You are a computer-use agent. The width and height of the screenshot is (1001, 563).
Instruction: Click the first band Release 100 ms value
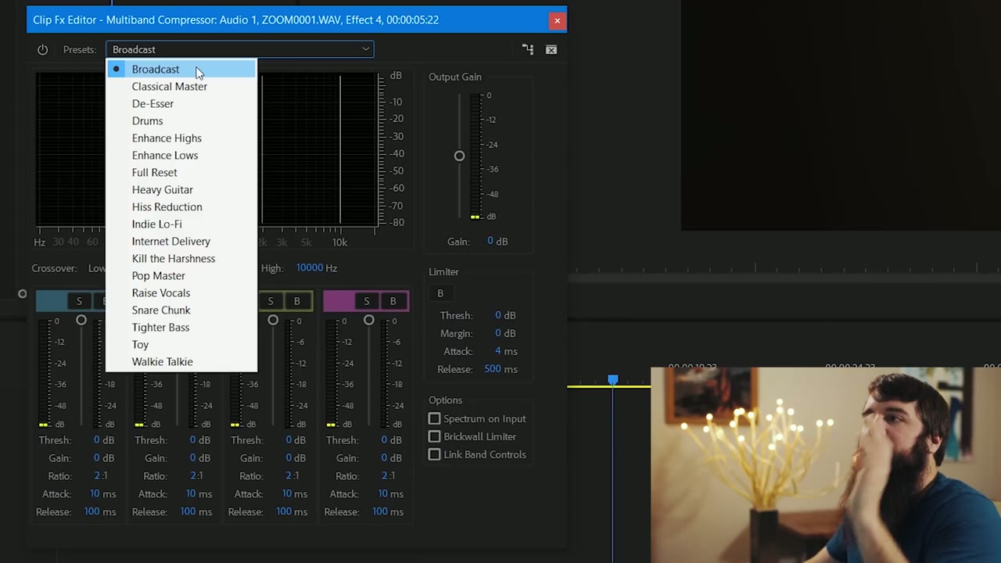[x=100, y=512]
